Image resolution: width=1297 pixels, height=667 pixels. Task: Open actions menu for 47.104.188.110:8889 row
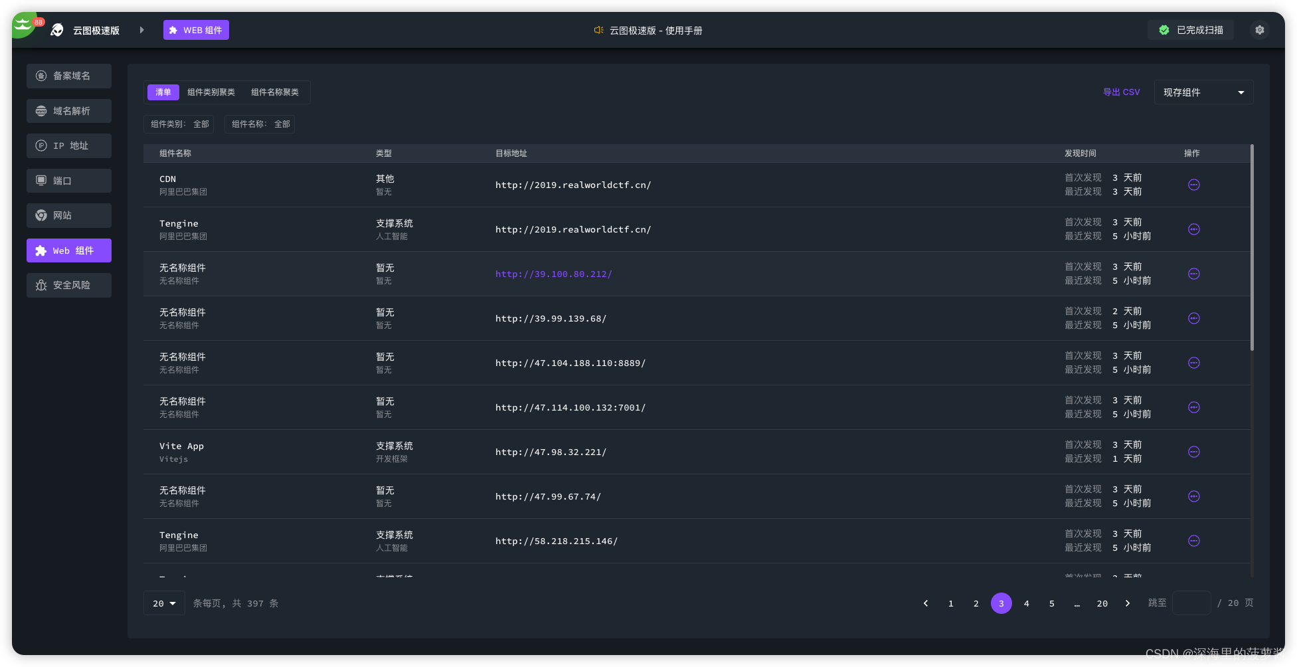tap(1193, 363)
